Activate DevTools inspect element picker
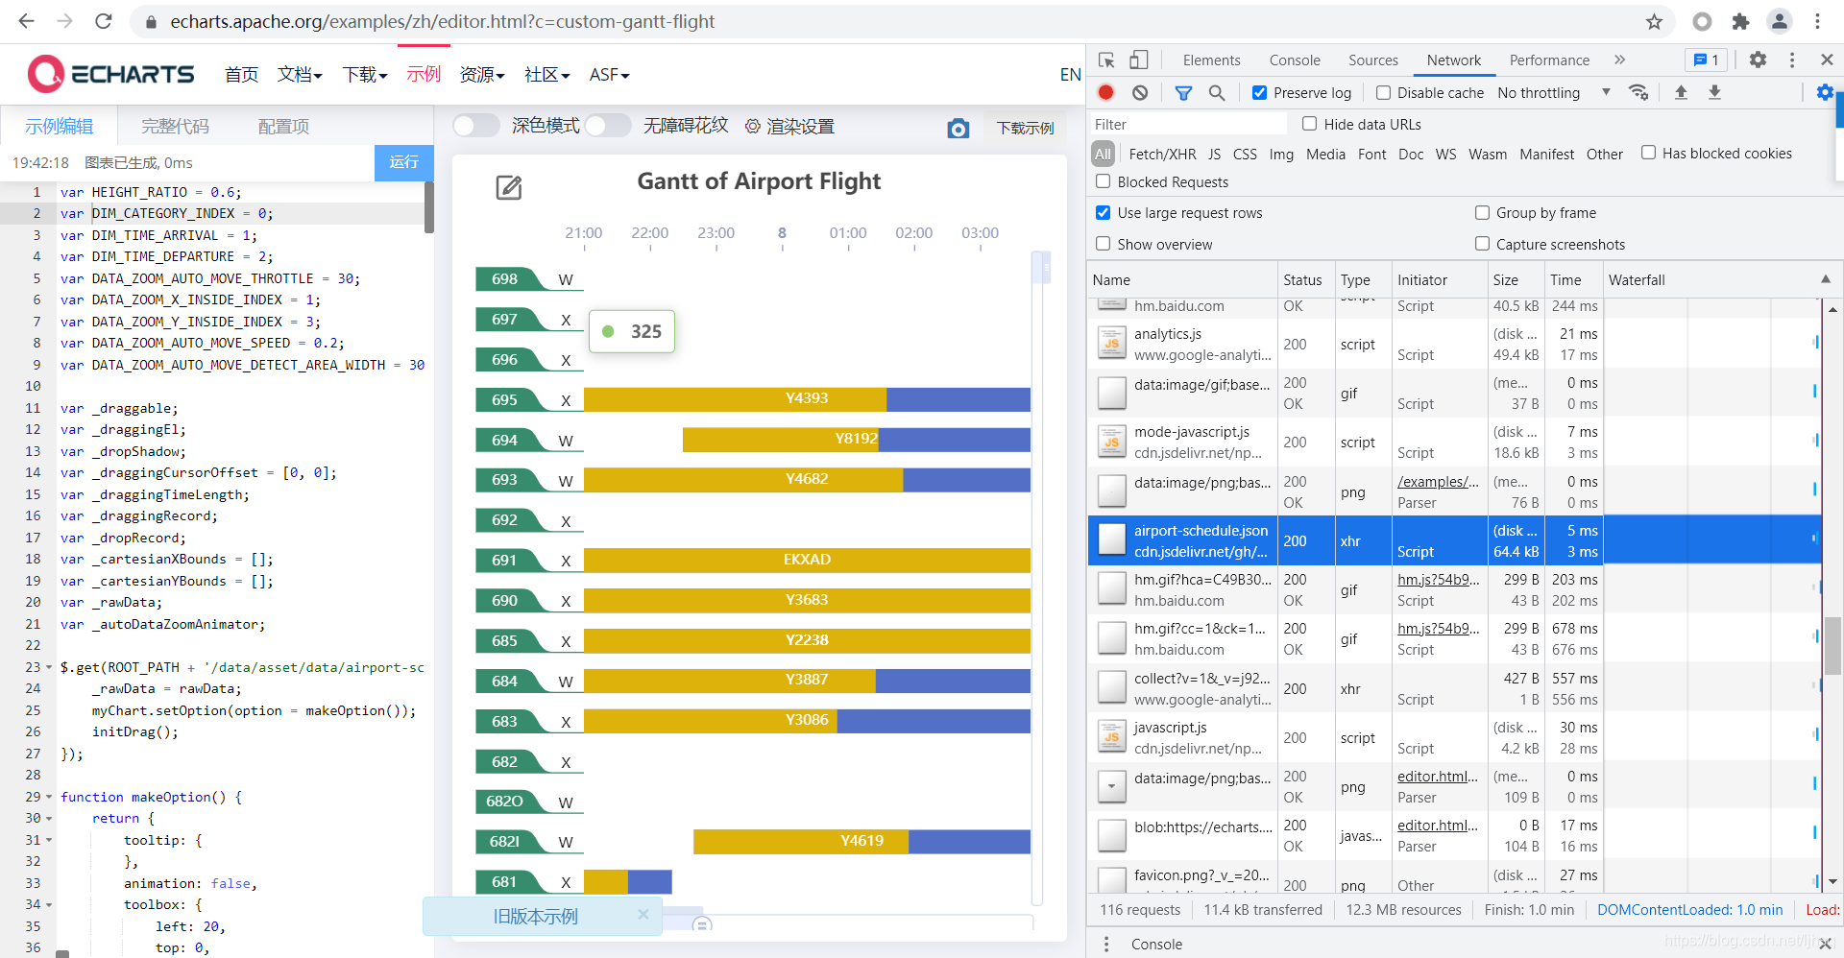 coord(1106,60)
